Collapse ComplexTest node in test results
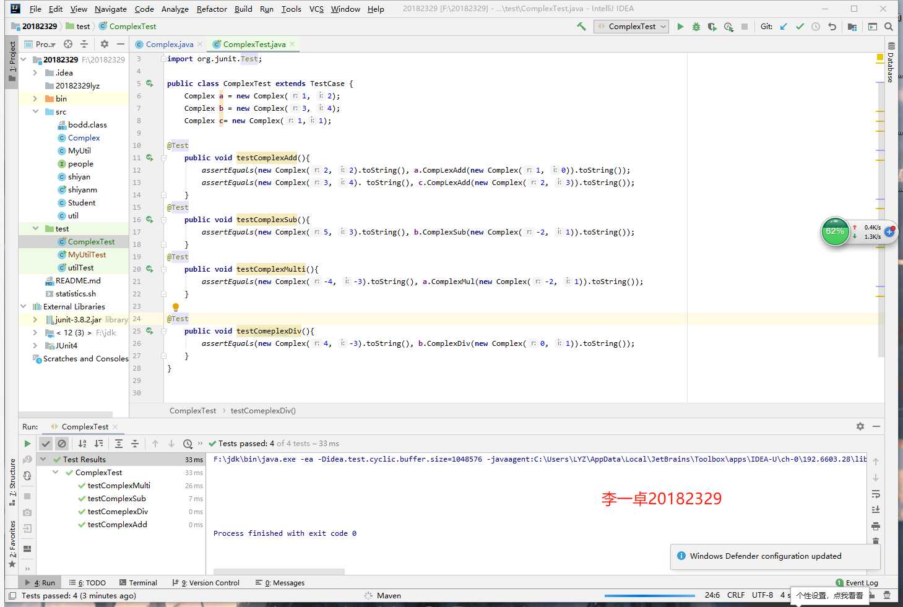Viewport: 903px width, 607px height. [x=55, y=472]
